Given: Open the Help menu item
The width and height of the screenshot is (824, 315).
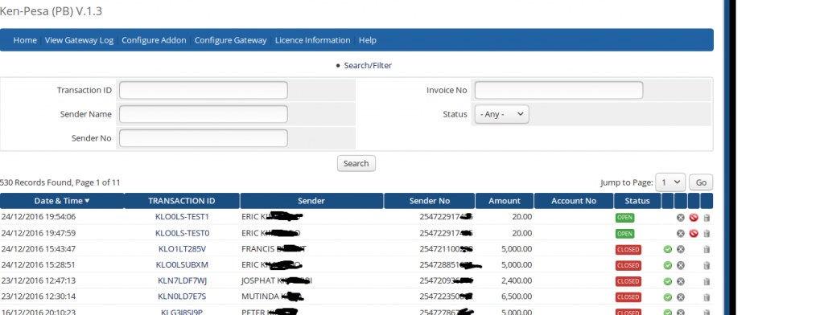Looking at the screenshot, I should coord(367,40).
